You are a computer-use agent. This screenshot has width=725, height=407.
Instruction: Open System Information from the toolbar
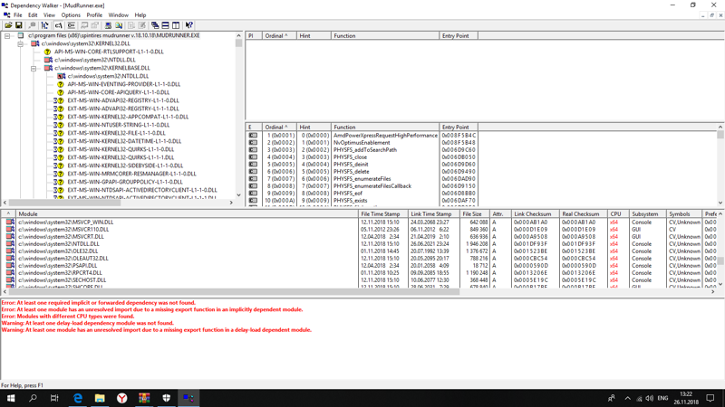pos(108,25)
